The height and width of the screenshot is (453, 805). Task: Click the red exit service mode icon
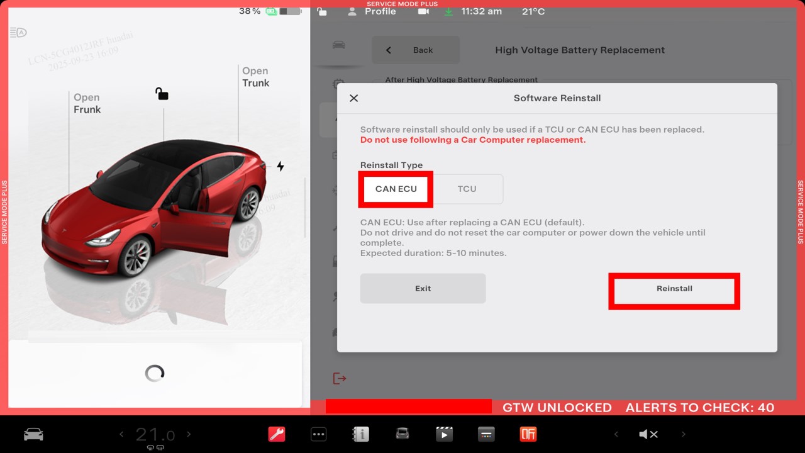tap(340, 378)
